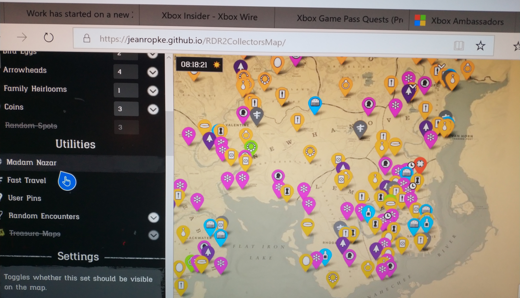The height and width of the screenshot is (298, 520).
Task: Toggle Madam Nazar on the map
Action: tap(31, 162)
